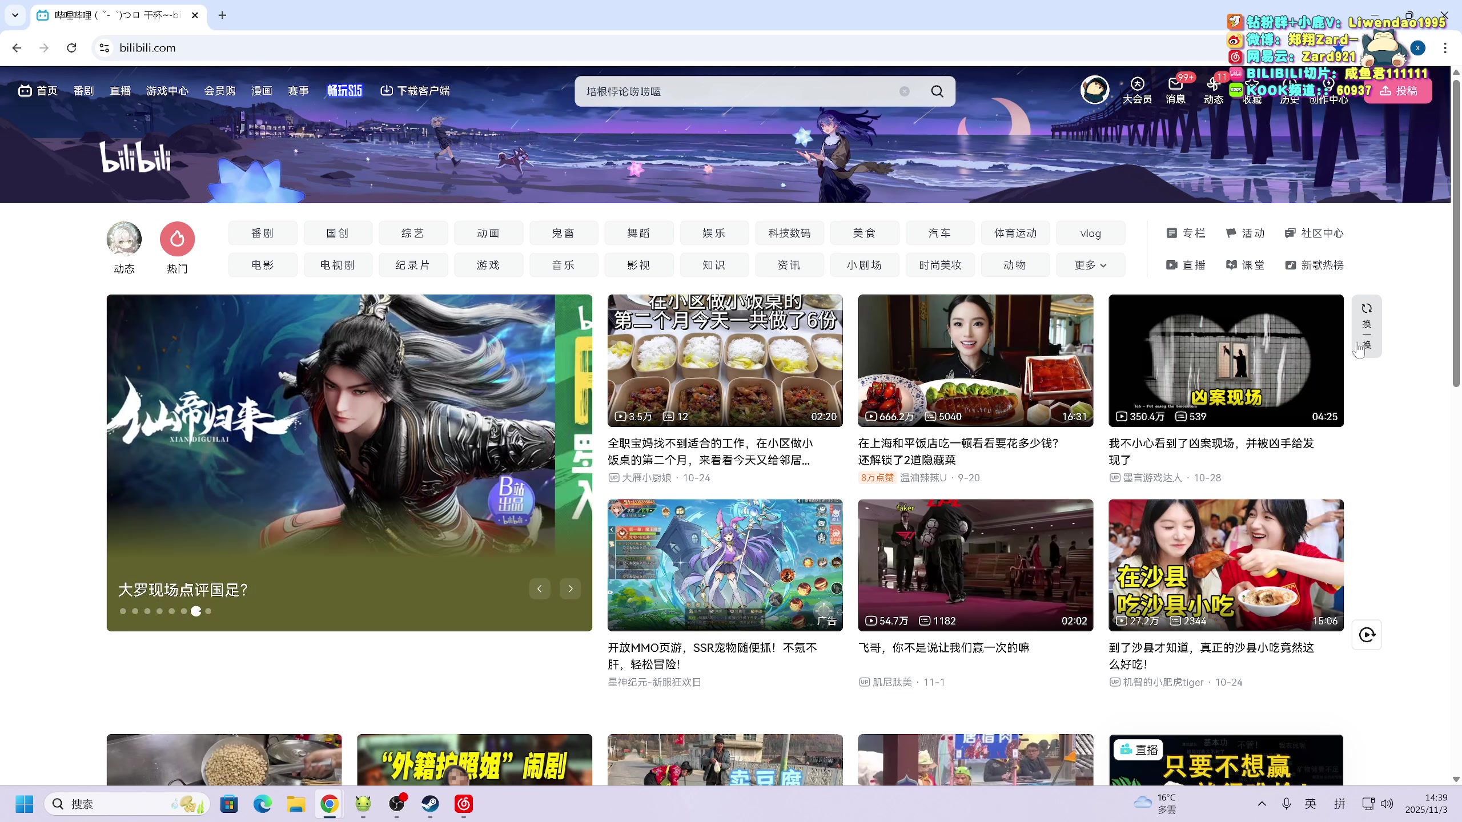Expand the 更多 categories dropdown
This screenshot has height=822, width=1462.
pyautogui.click(x=1090, y=265)
